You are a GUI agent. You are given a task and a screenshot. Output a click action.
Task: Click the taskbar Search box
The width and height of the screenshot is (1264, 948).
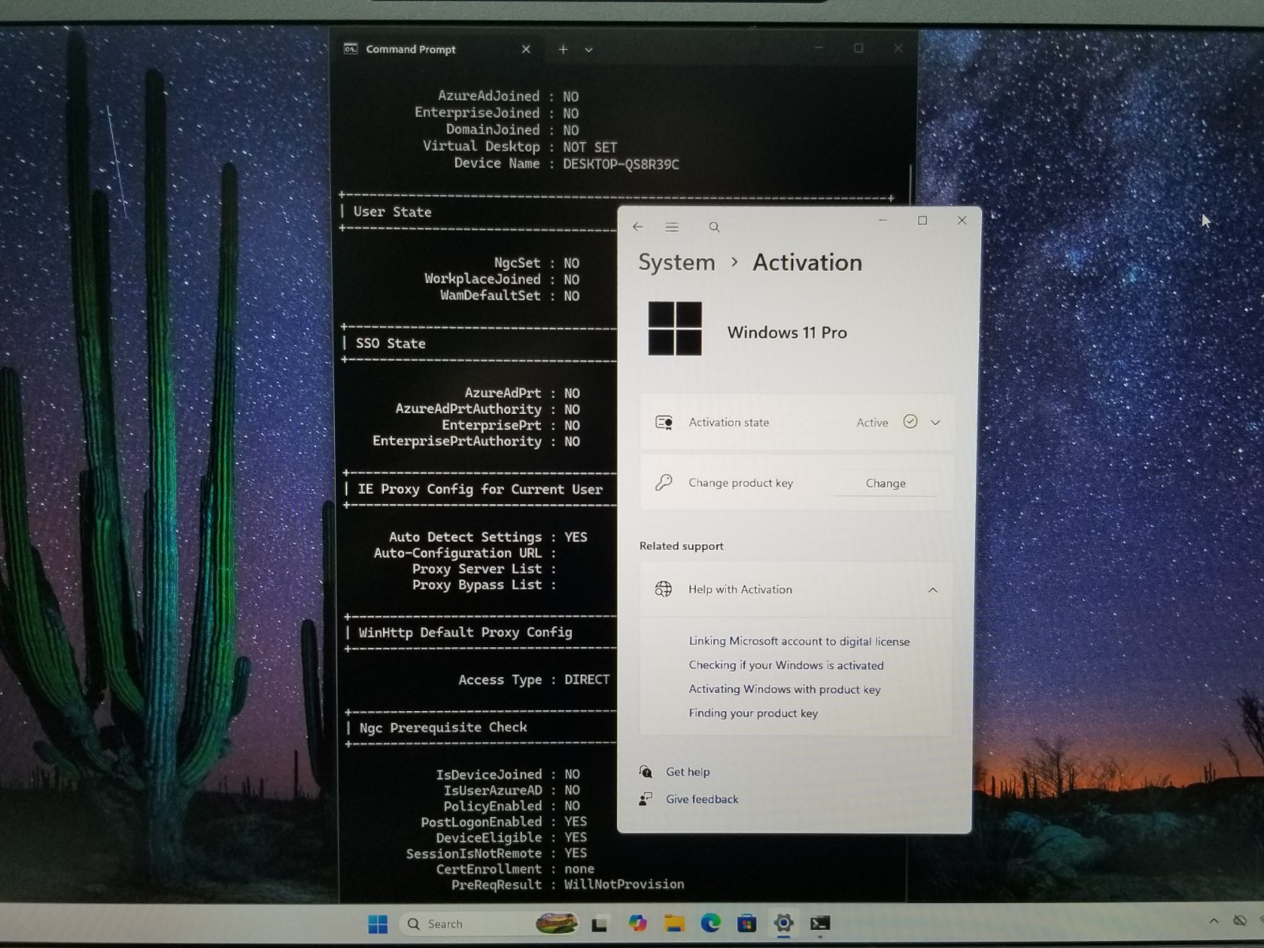click(490, 924)
